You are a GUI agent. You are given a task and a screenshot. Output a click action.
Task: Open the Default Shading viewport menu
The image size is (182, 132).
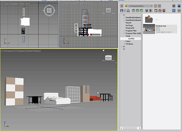(33, 51)
